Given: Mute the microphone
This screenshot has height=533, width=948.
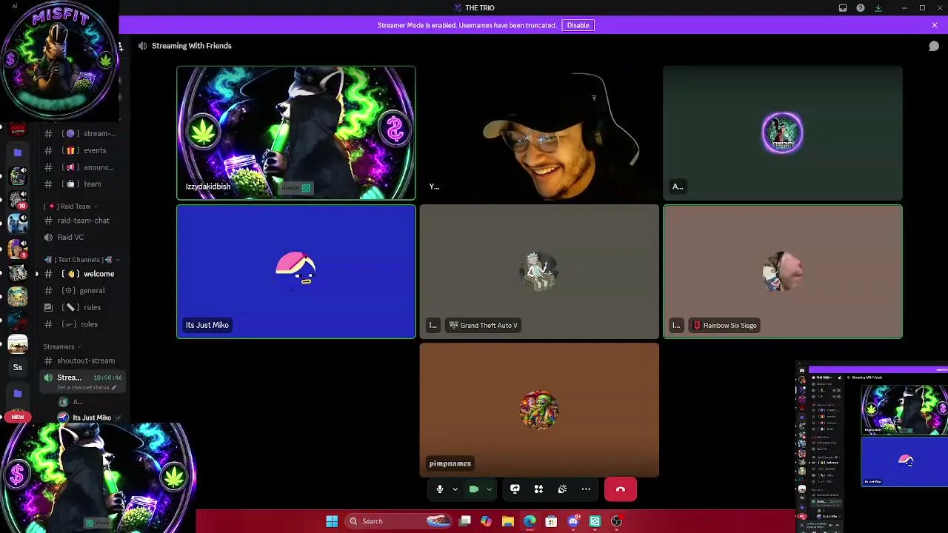Looking at the screenshot, I should [x=439, y=489].
